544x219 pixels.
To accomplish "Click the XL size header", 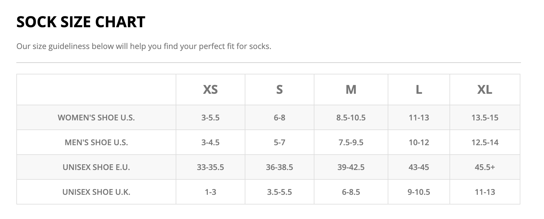I will 485,90.
